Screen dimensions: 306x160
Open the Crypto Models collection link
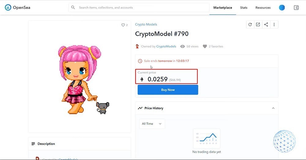click(x=146, y=24)
